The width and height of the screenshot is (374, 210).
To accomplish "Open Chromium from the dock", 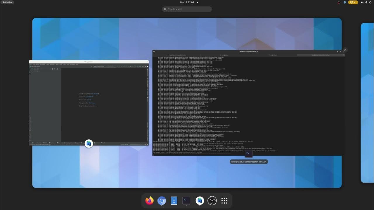I will point(162,201).
